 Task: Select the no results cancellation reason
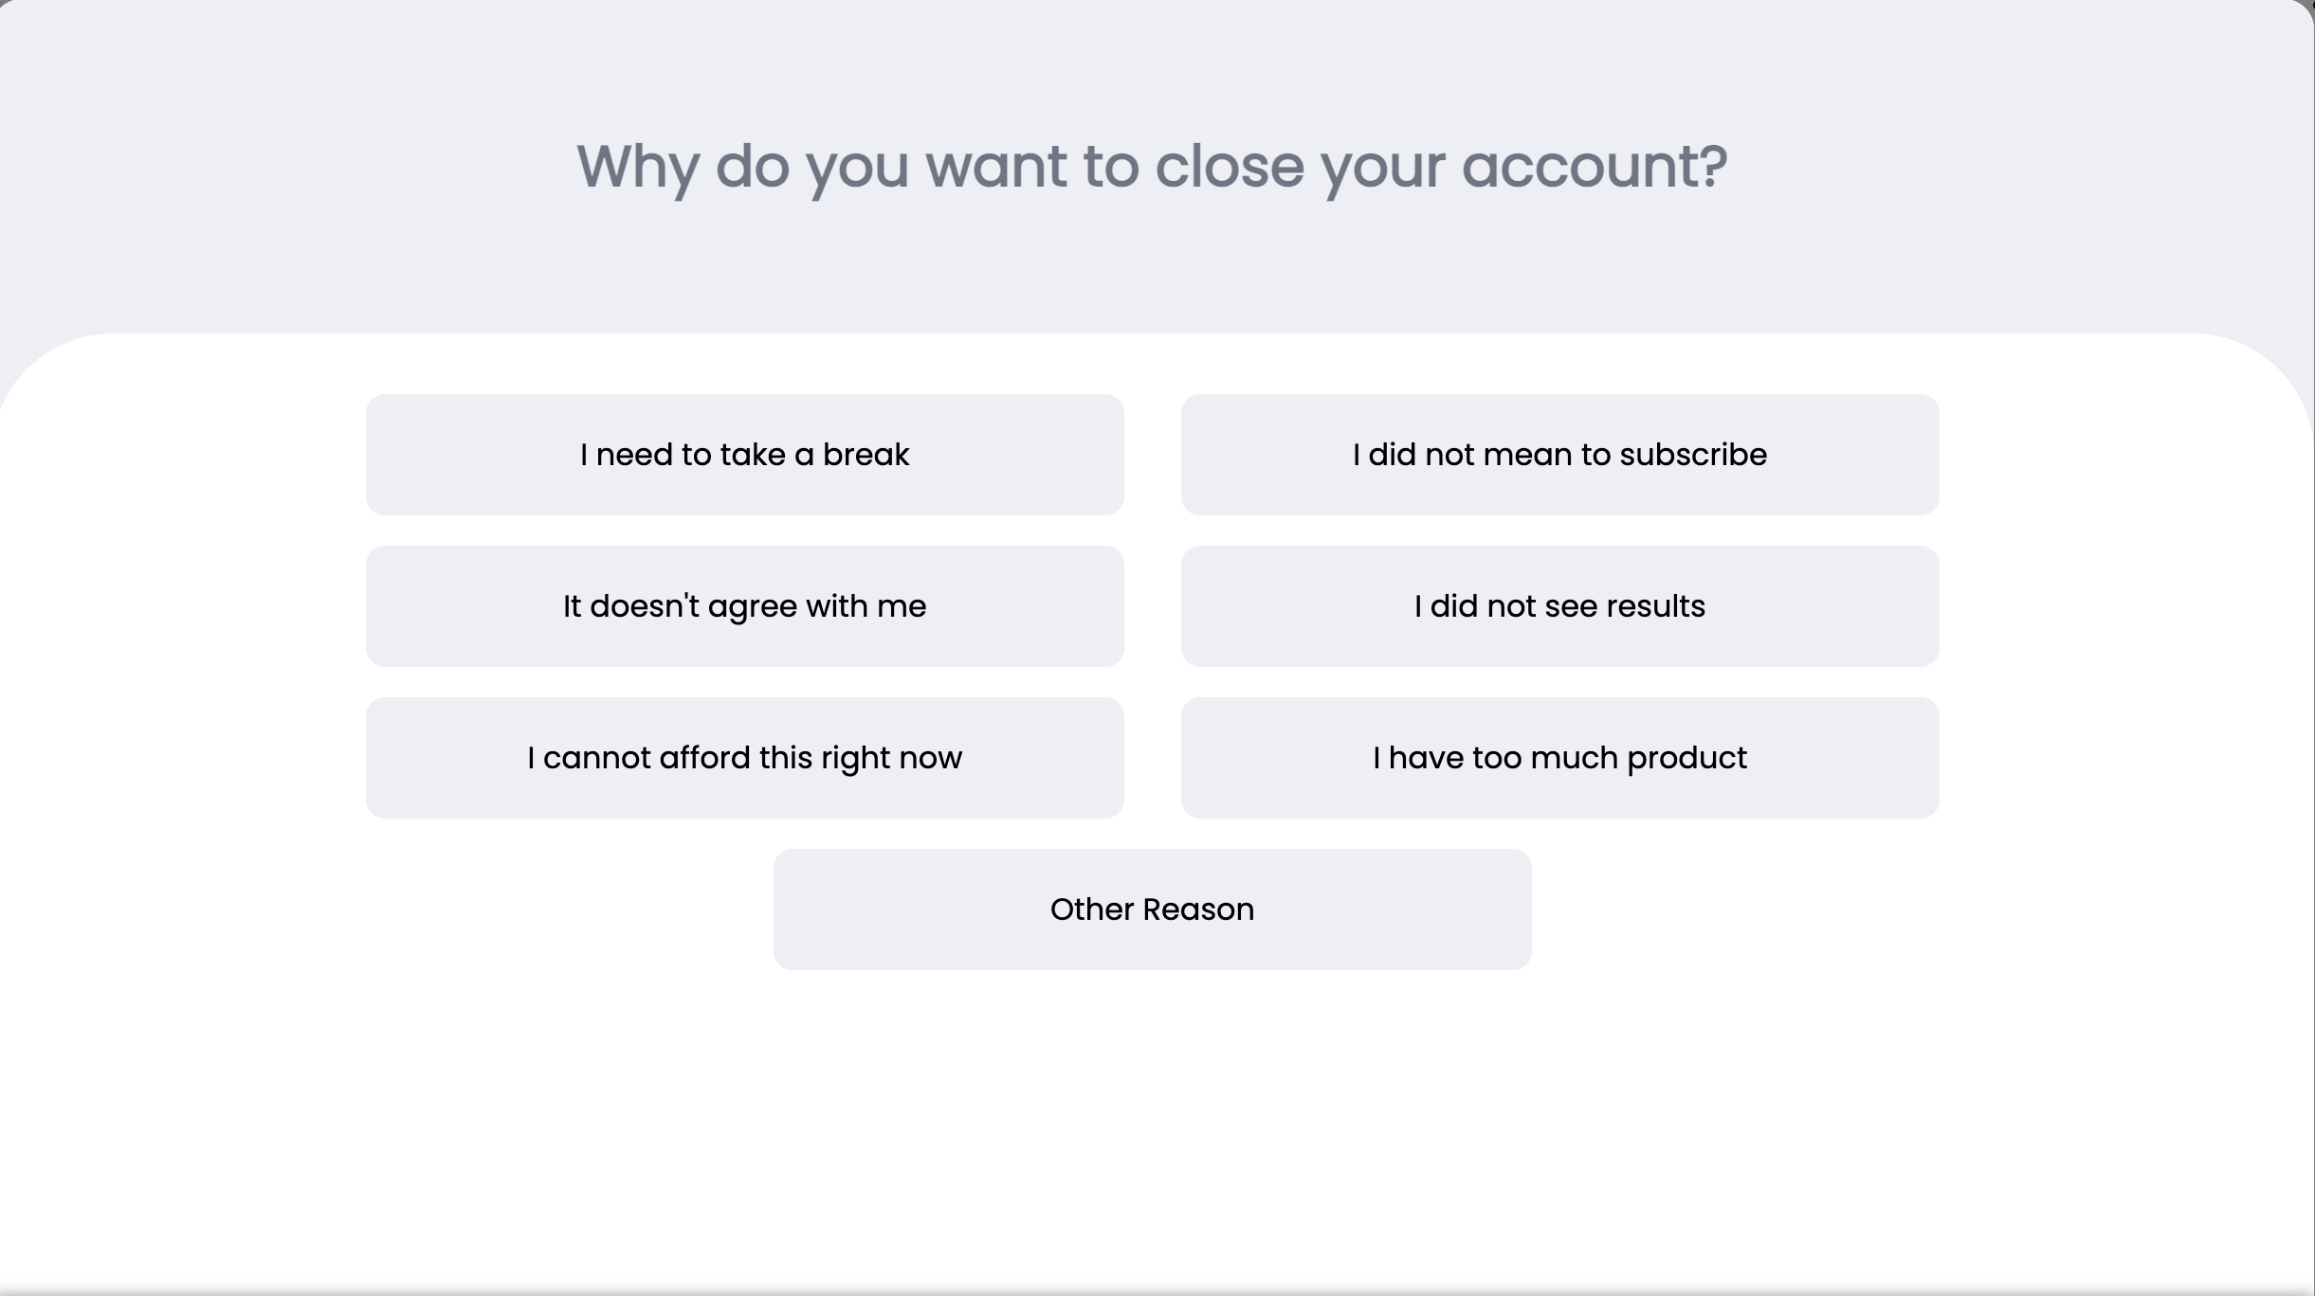(x=1559, y=606)
